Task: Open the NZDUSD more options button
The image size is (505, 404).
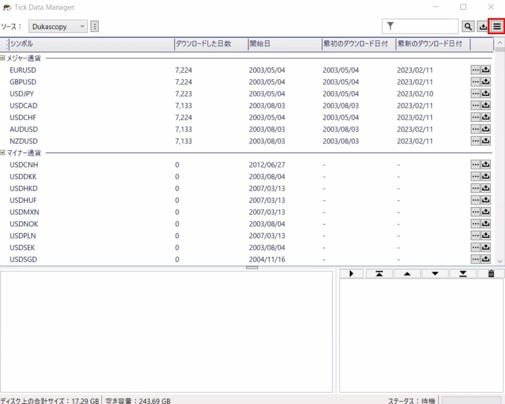Action: [476, 141]
